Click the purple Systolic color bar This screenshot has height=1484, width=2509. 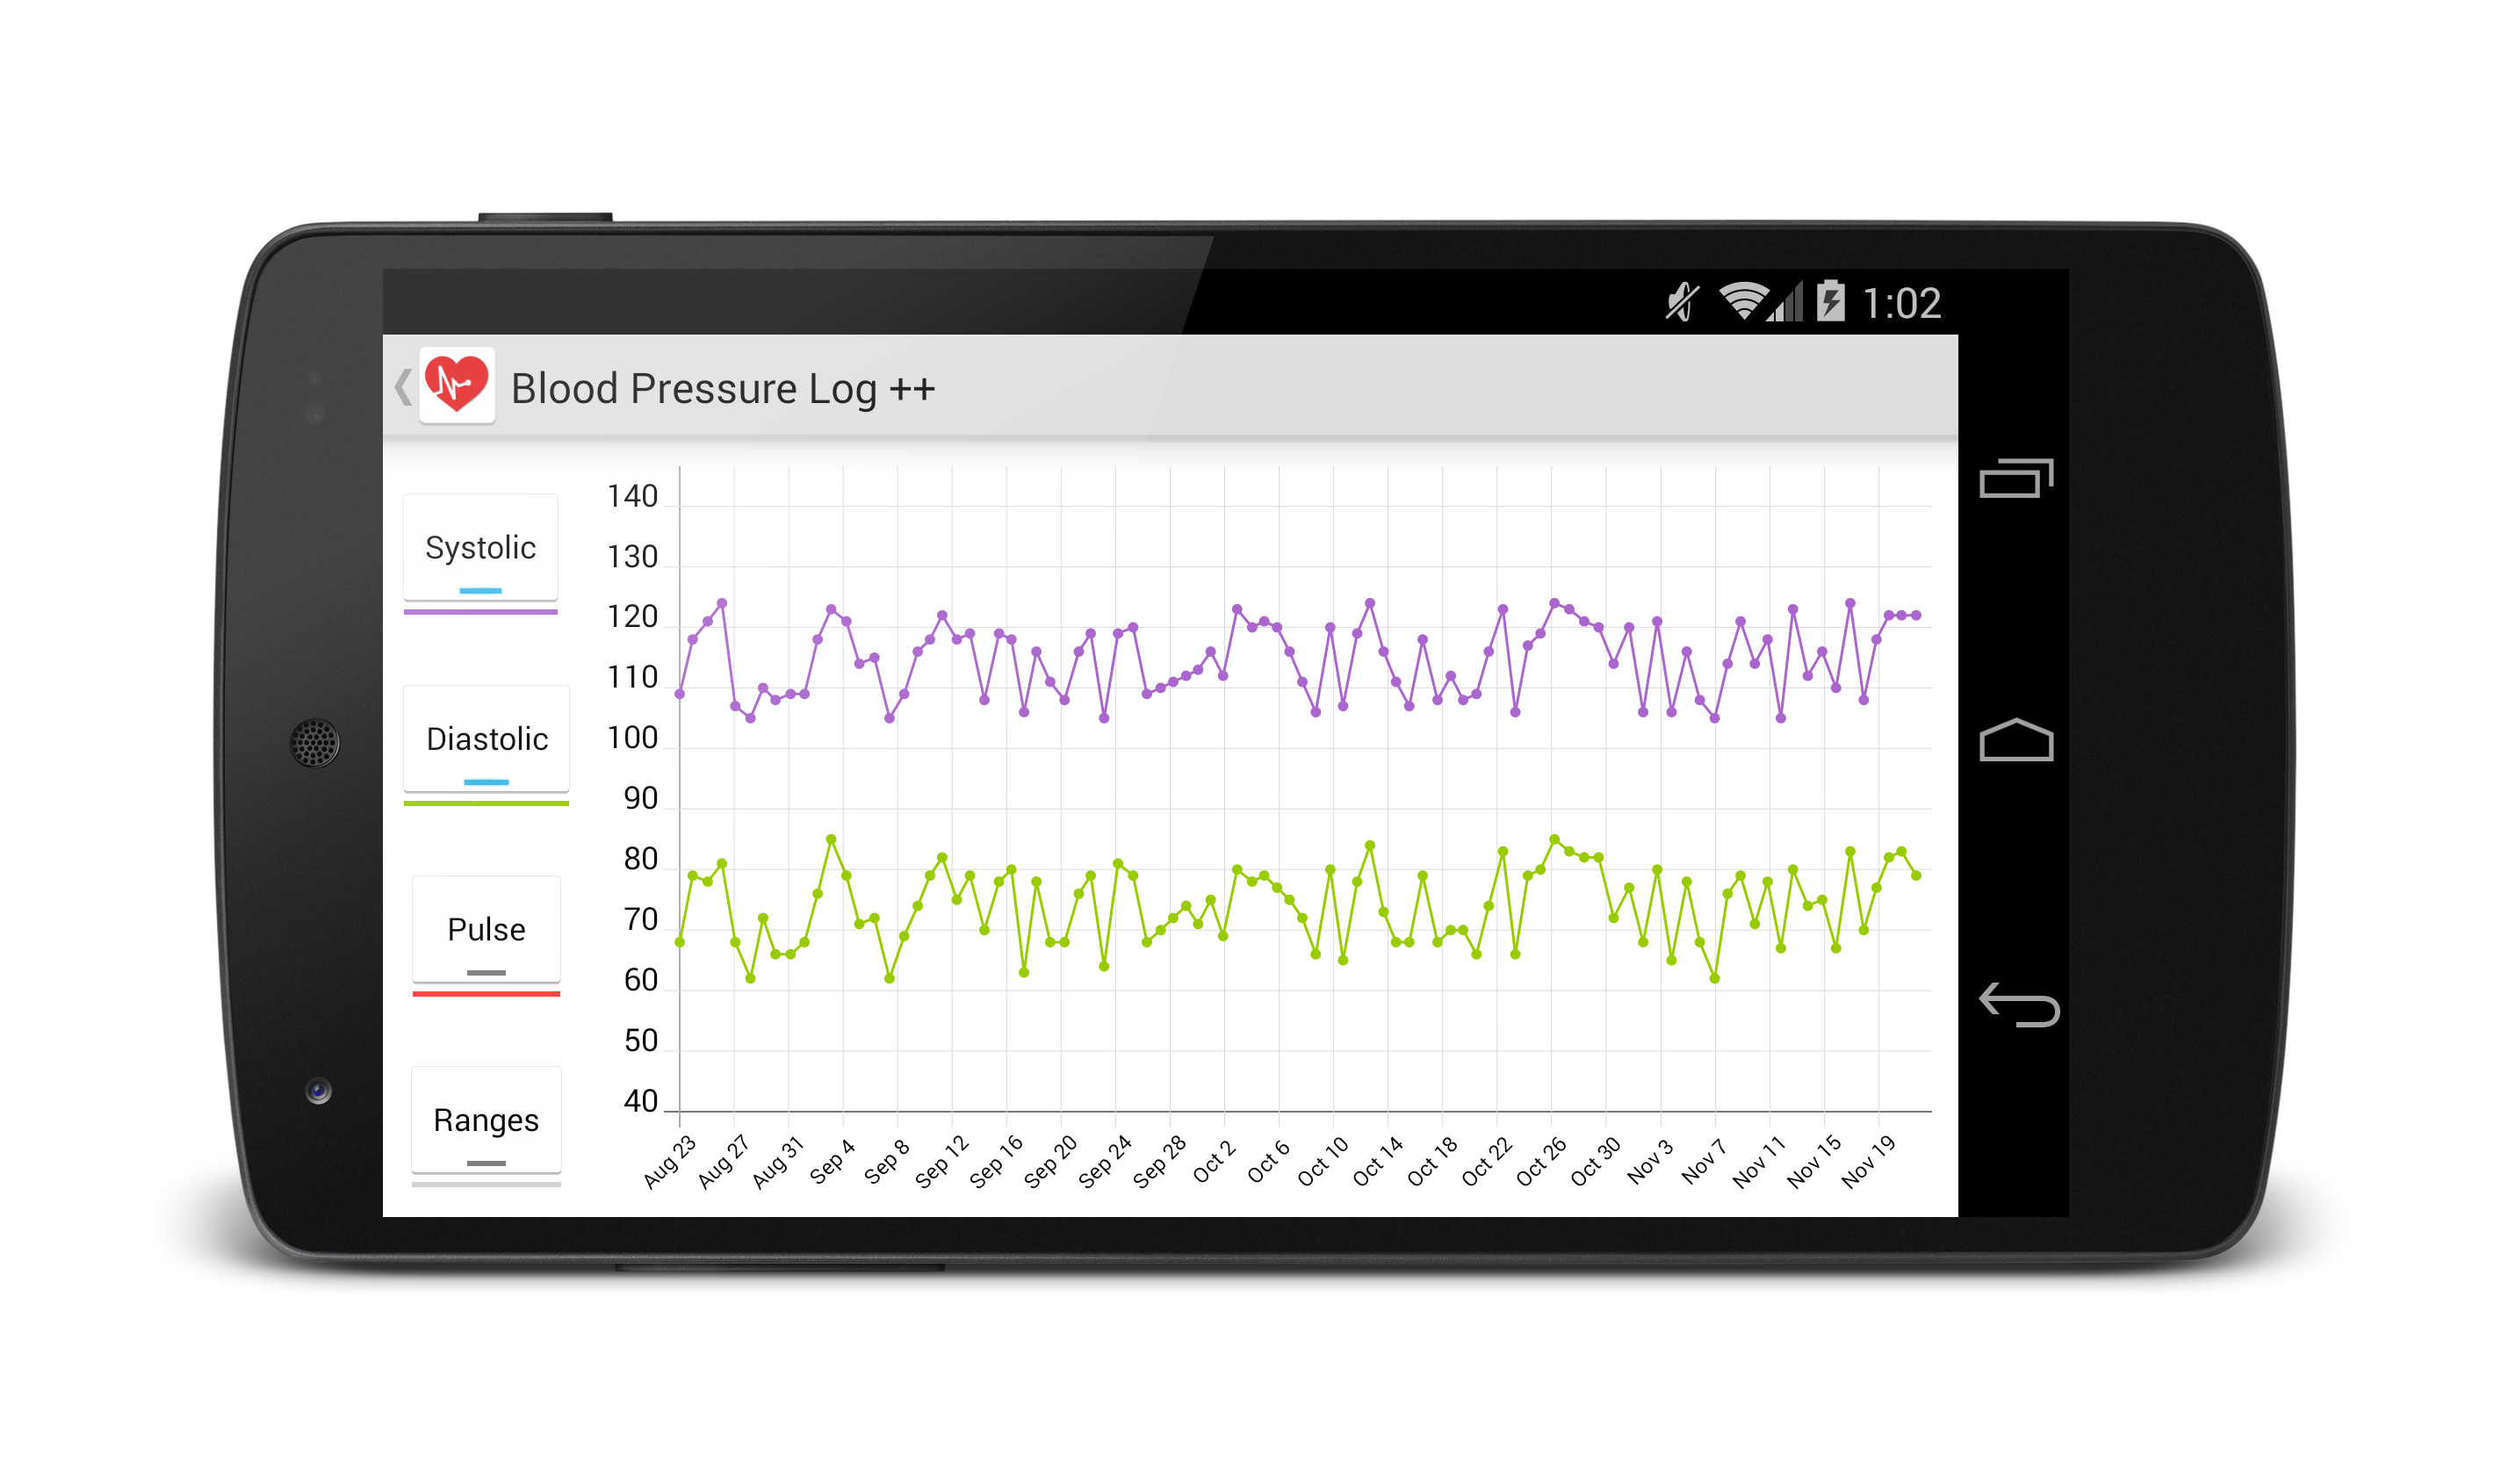[480, 611]
